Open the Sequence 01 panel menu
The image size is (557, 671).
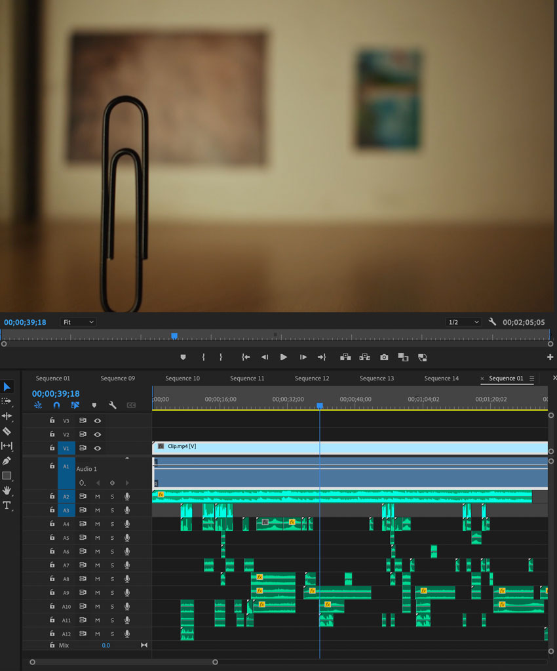(x=531, y=378)
